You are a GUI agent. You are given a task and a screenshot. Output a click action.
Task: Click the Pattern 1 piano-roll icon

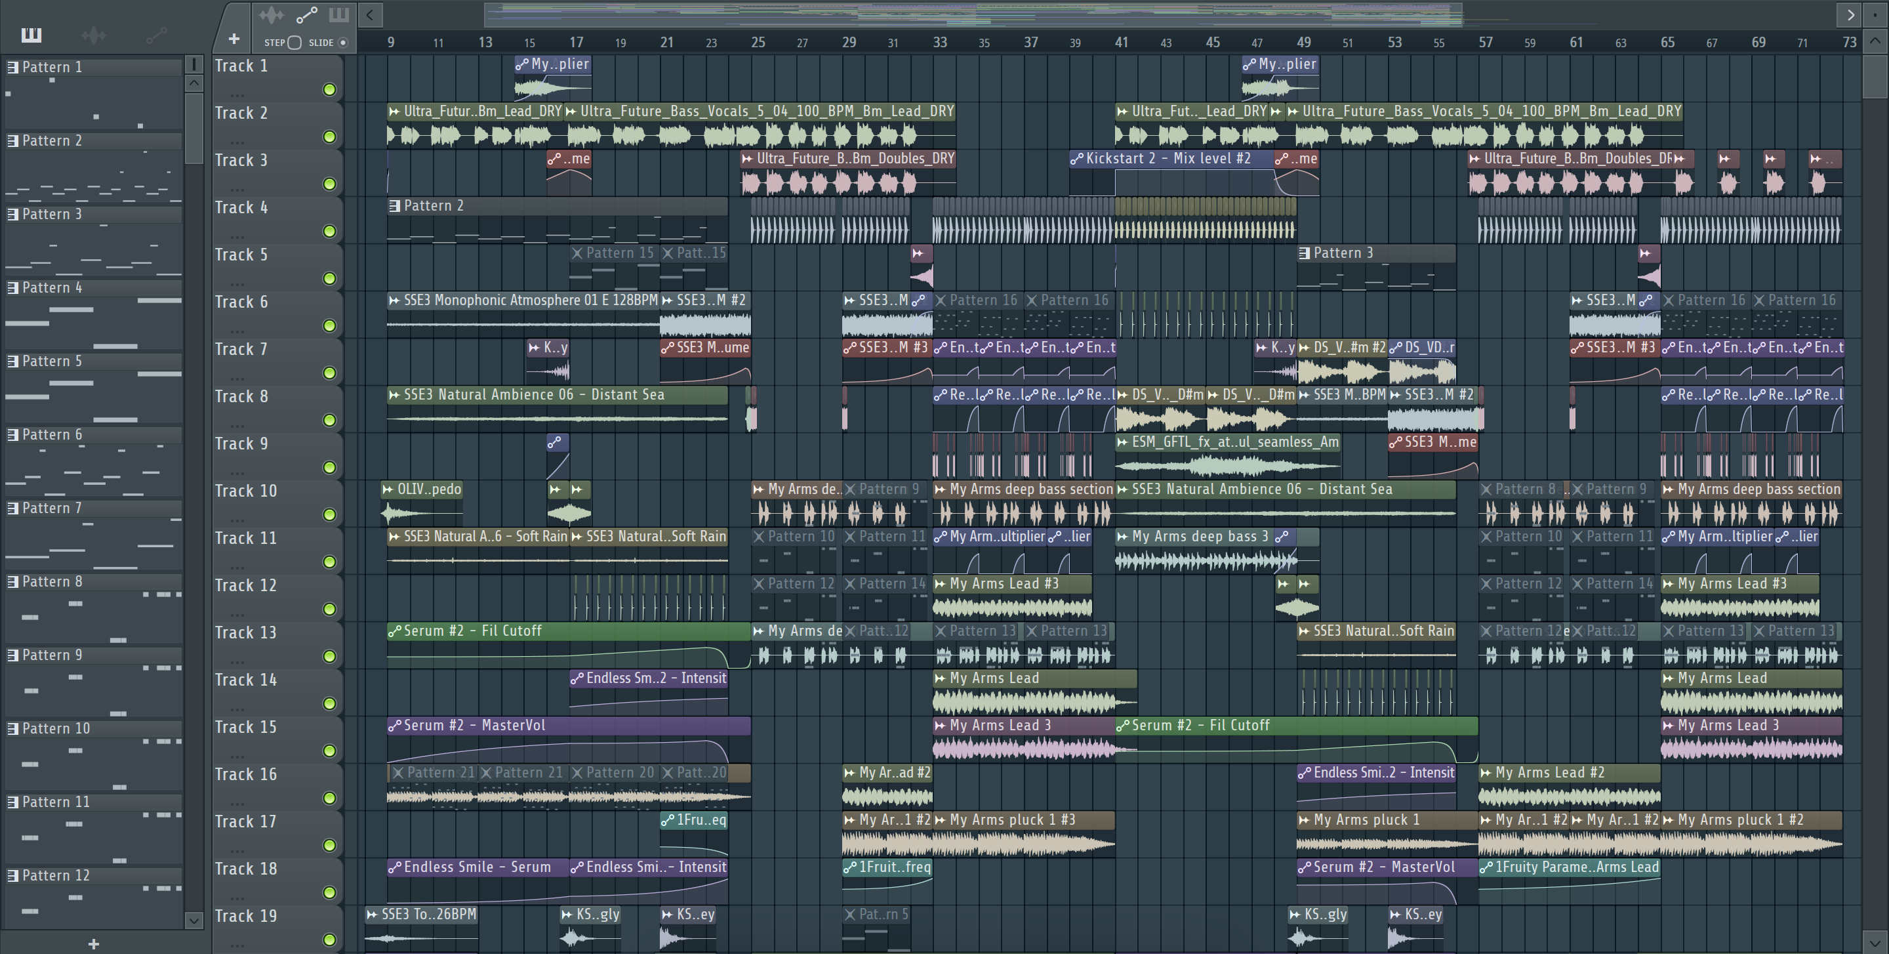coord(12,68)
